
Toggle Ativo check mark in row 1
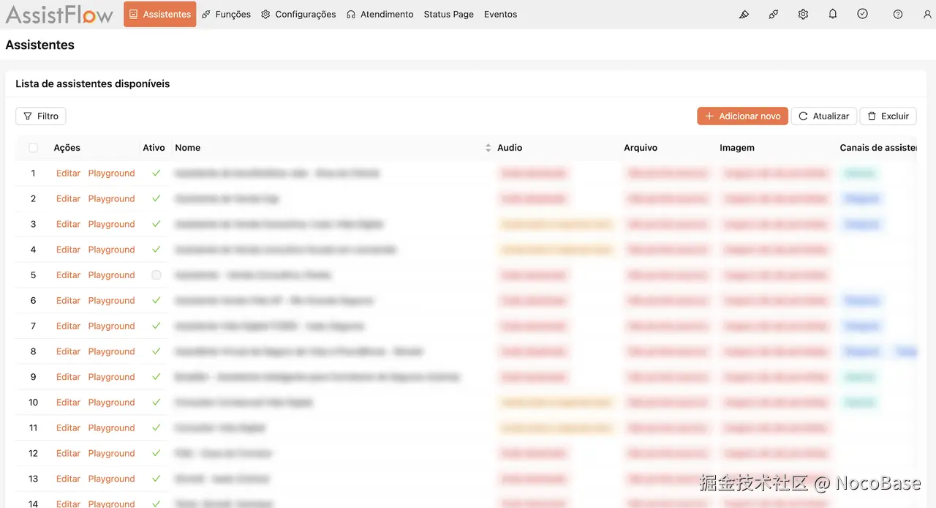156,173
